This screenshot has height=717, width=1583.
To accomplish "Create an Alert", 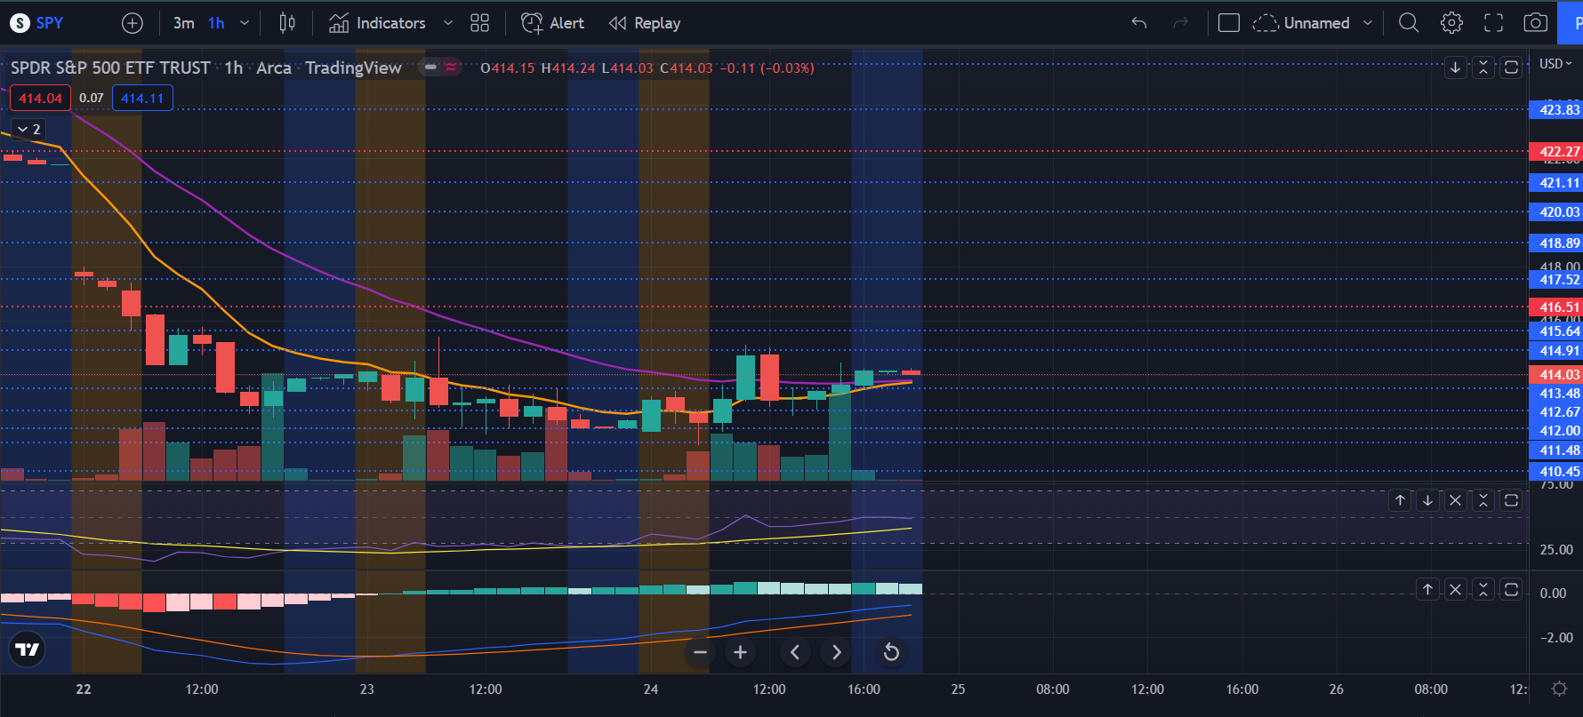I will coord(552,23).
